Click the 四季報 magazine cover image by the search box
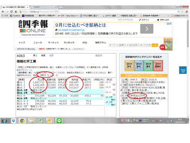The image size is (190, 143). click(x=168, y=44)
